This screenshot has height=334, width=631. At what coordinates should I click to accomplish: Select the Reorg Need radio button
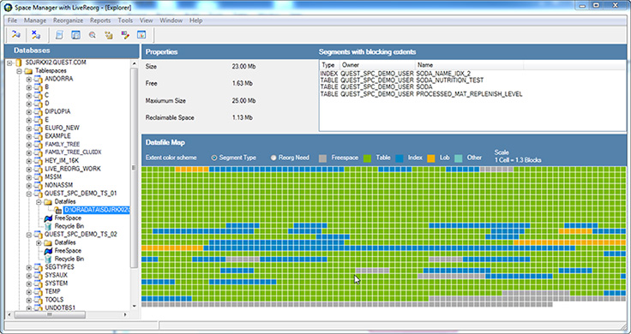pos(273,158)
